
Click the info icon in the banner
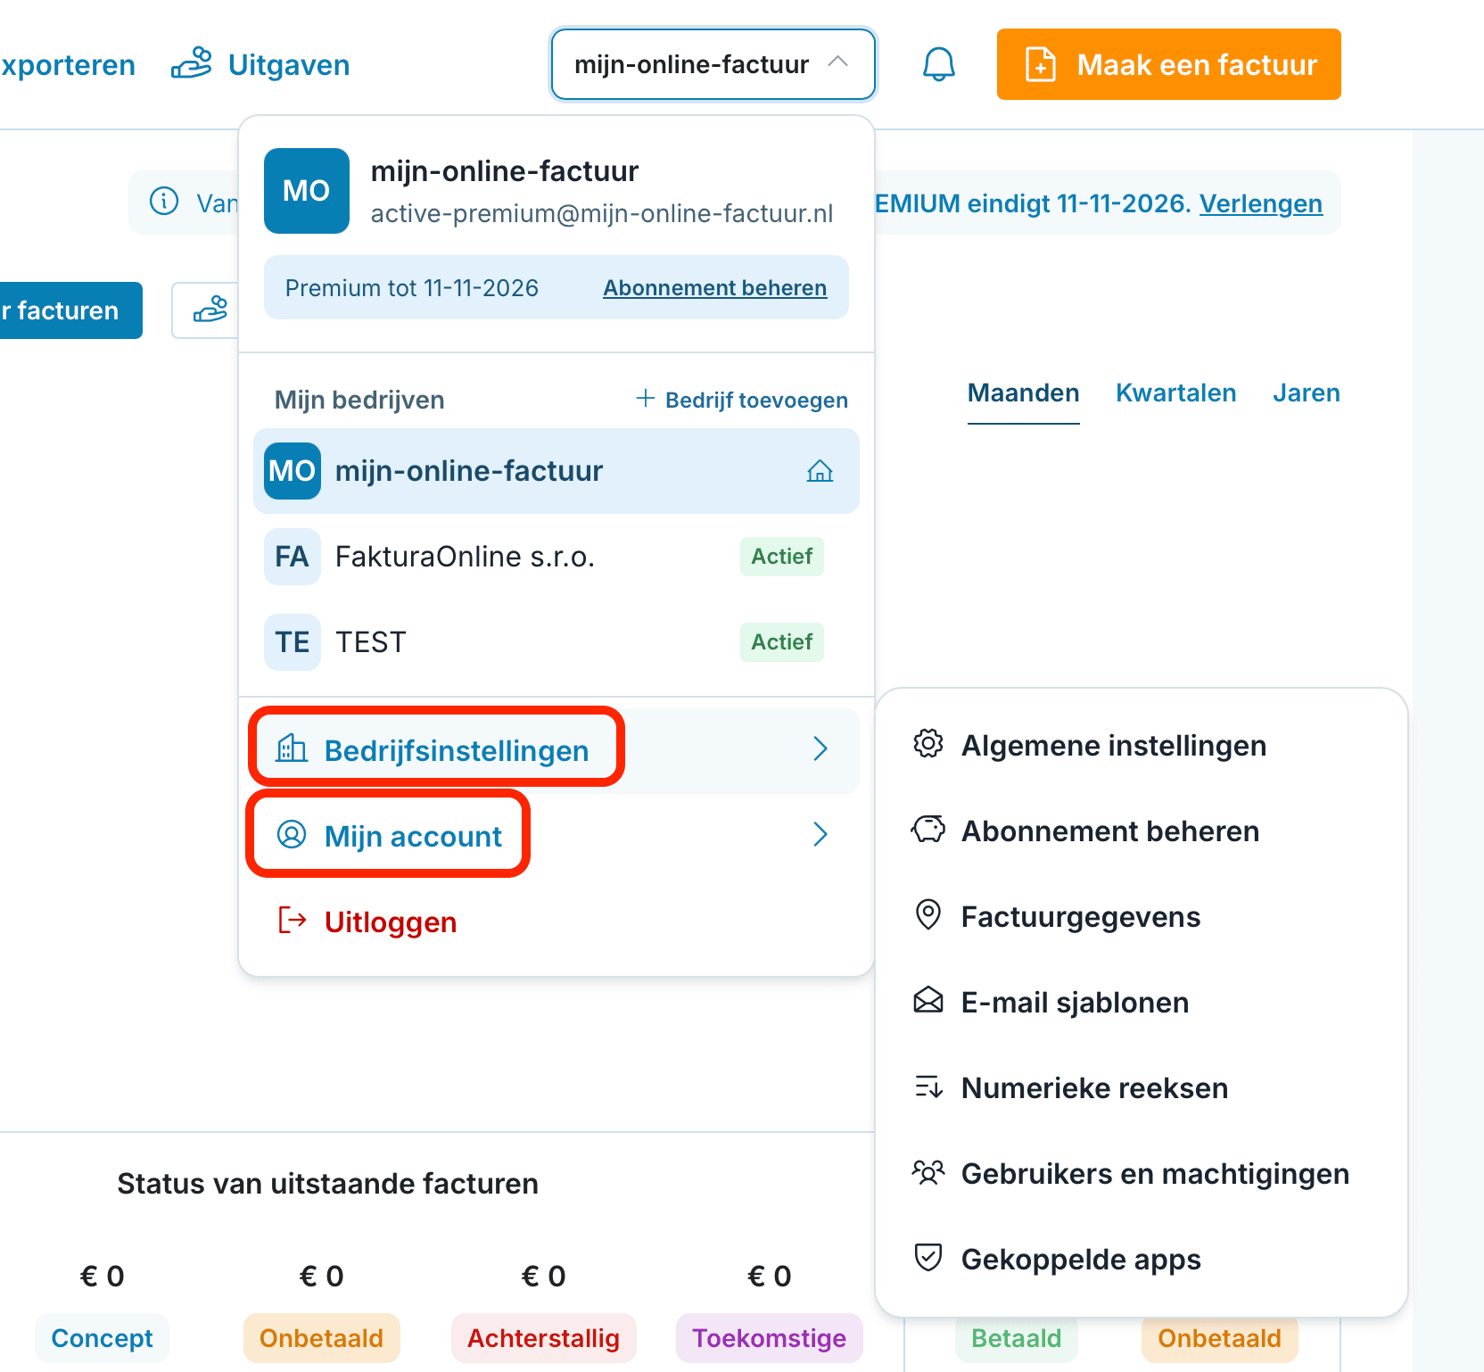point(164,202)
